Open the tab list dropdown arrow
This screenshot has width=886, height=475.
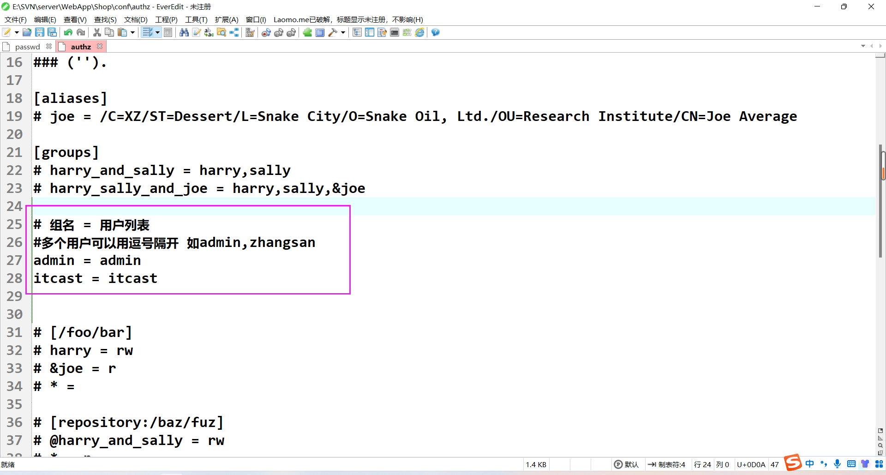[863, 46]
